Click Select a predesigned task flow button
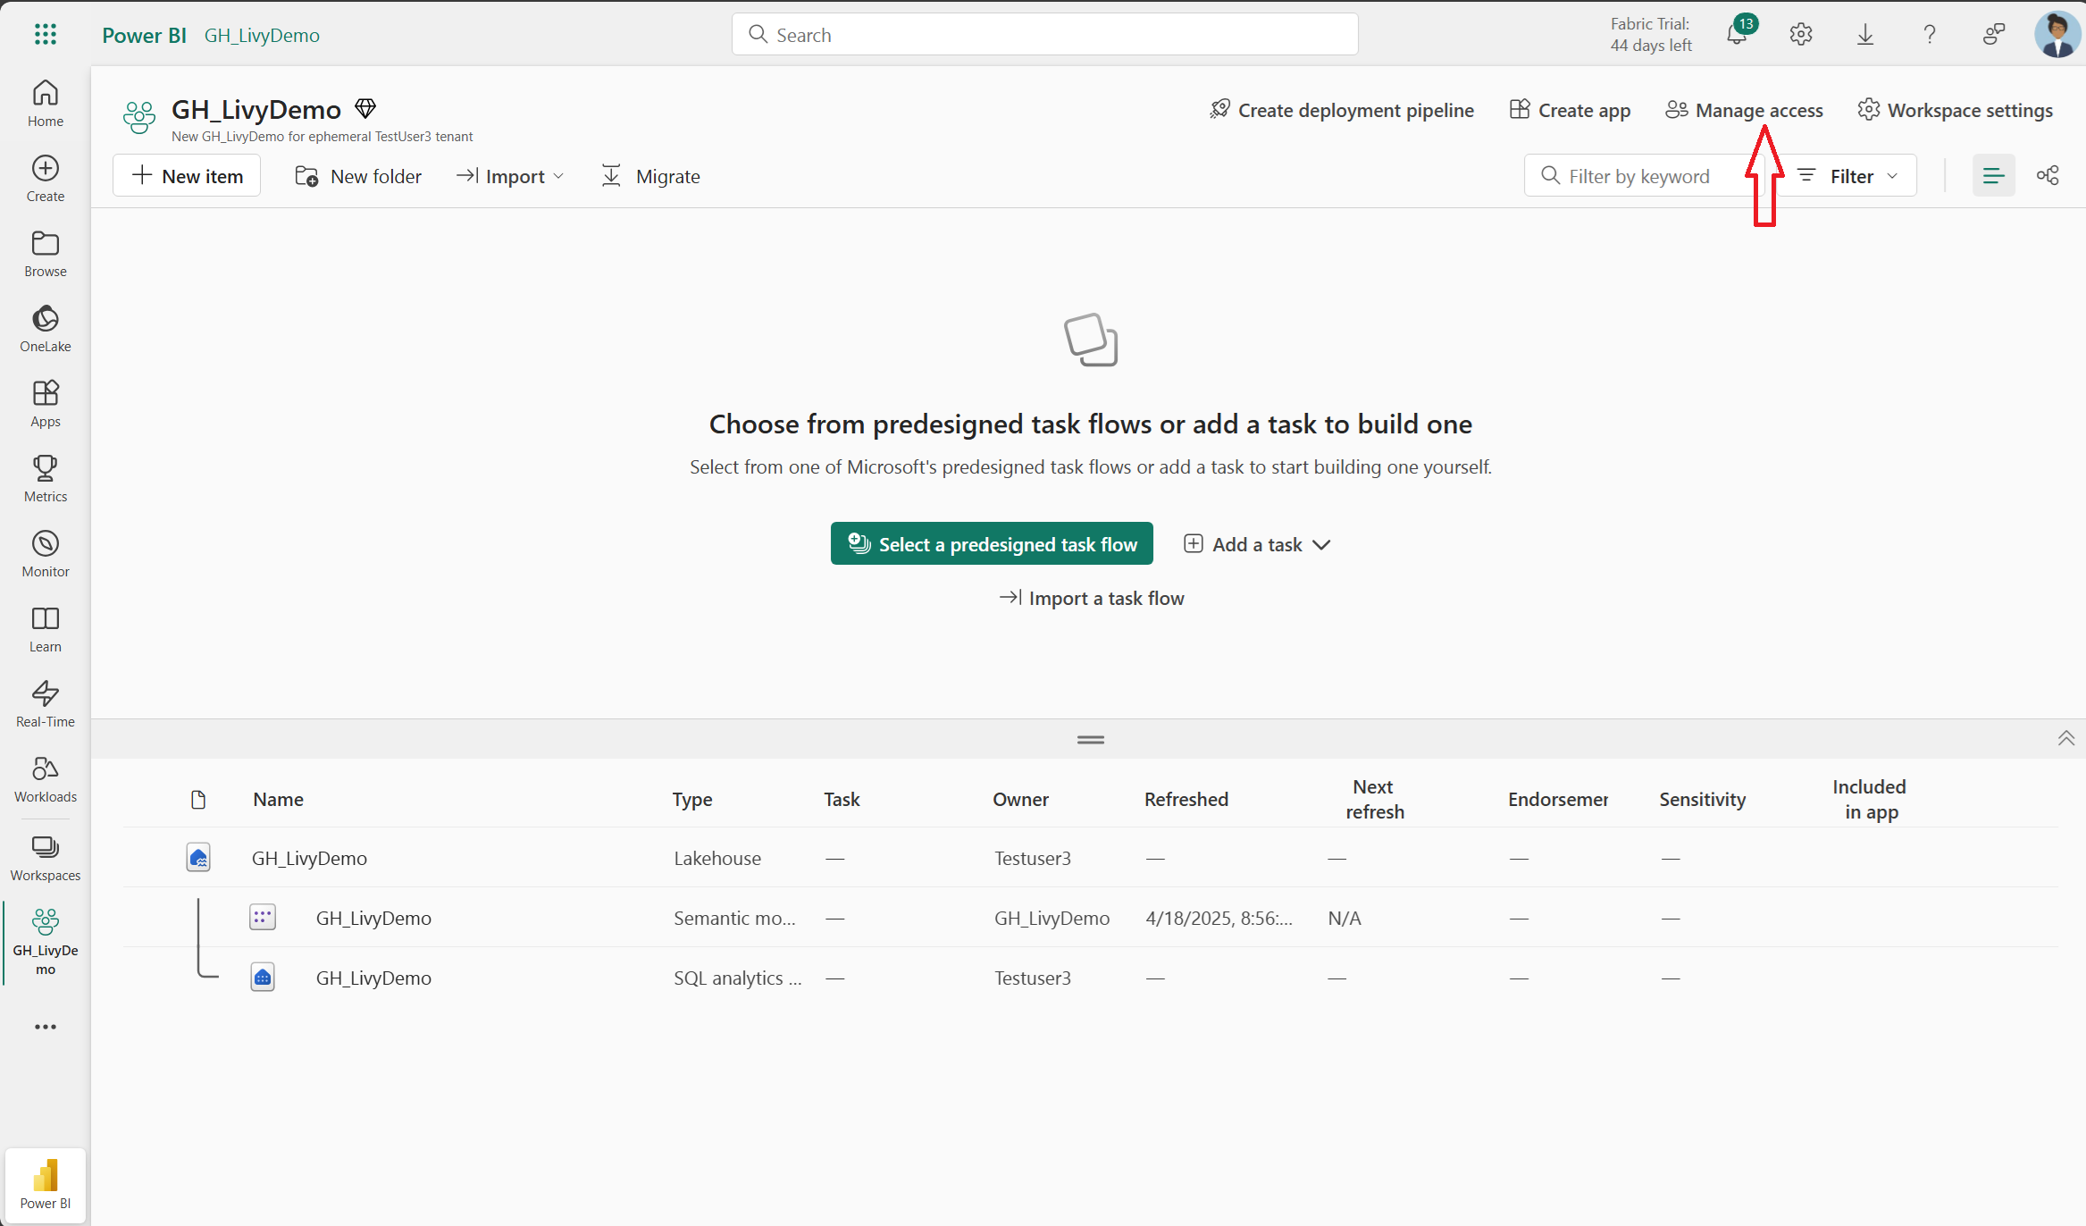 click(x=992, y=544)
